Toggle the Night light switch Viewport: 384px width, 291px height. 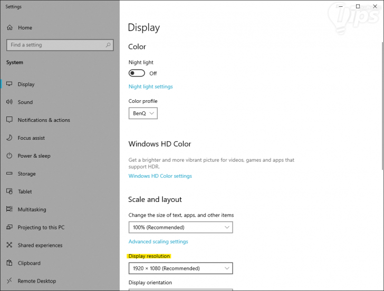pos(137,73)
